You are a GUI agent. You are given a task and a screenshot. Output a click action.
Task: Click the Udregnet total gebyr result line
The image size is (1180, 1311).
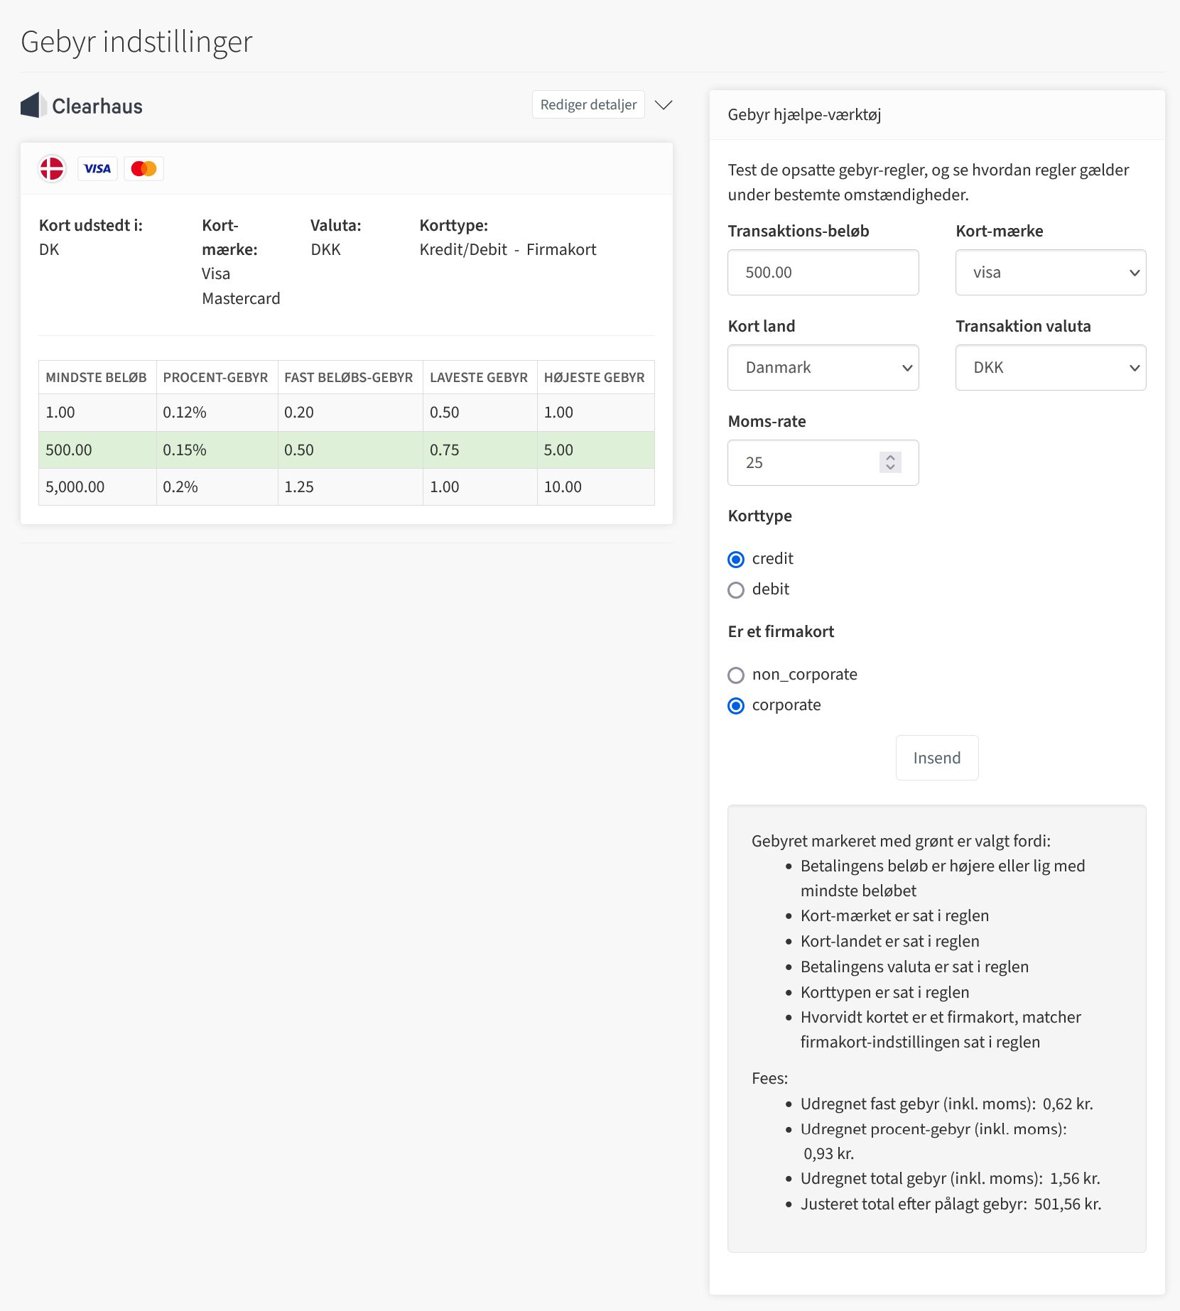pos(950,1178)
